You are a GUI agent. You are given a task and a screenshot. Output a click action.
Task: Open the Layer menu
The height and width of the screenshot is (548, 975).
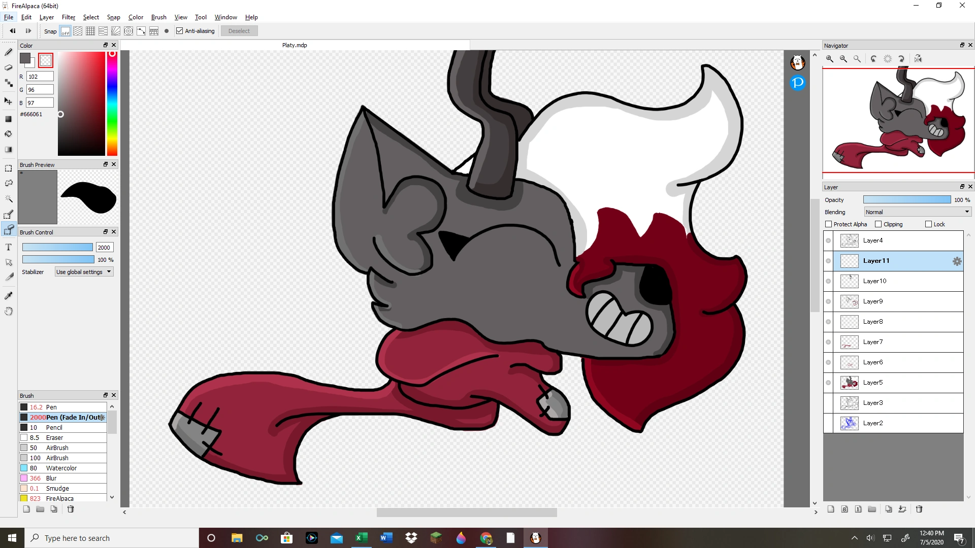coord(47,17)
